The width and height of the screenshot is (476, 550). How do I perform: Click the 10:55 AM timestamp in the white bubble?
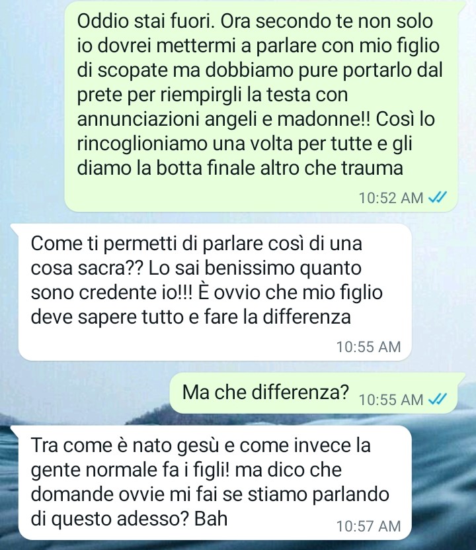click(368, 347)
